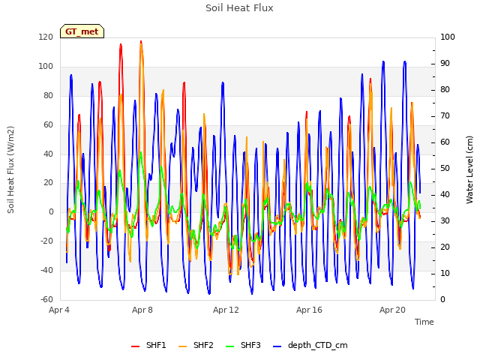The image size is (480, 360).
Task: Click the blue depth_CTD_cm legend color marker
Action: [277, 346]
